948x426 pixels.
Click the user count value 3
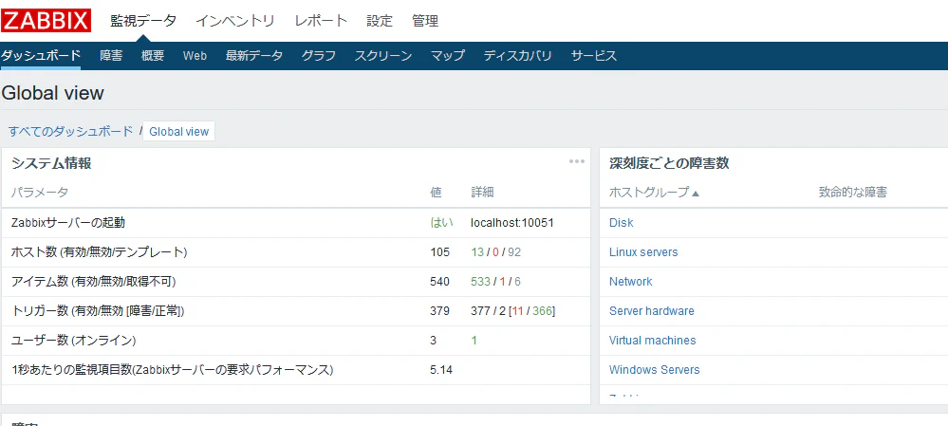(433, 341)
